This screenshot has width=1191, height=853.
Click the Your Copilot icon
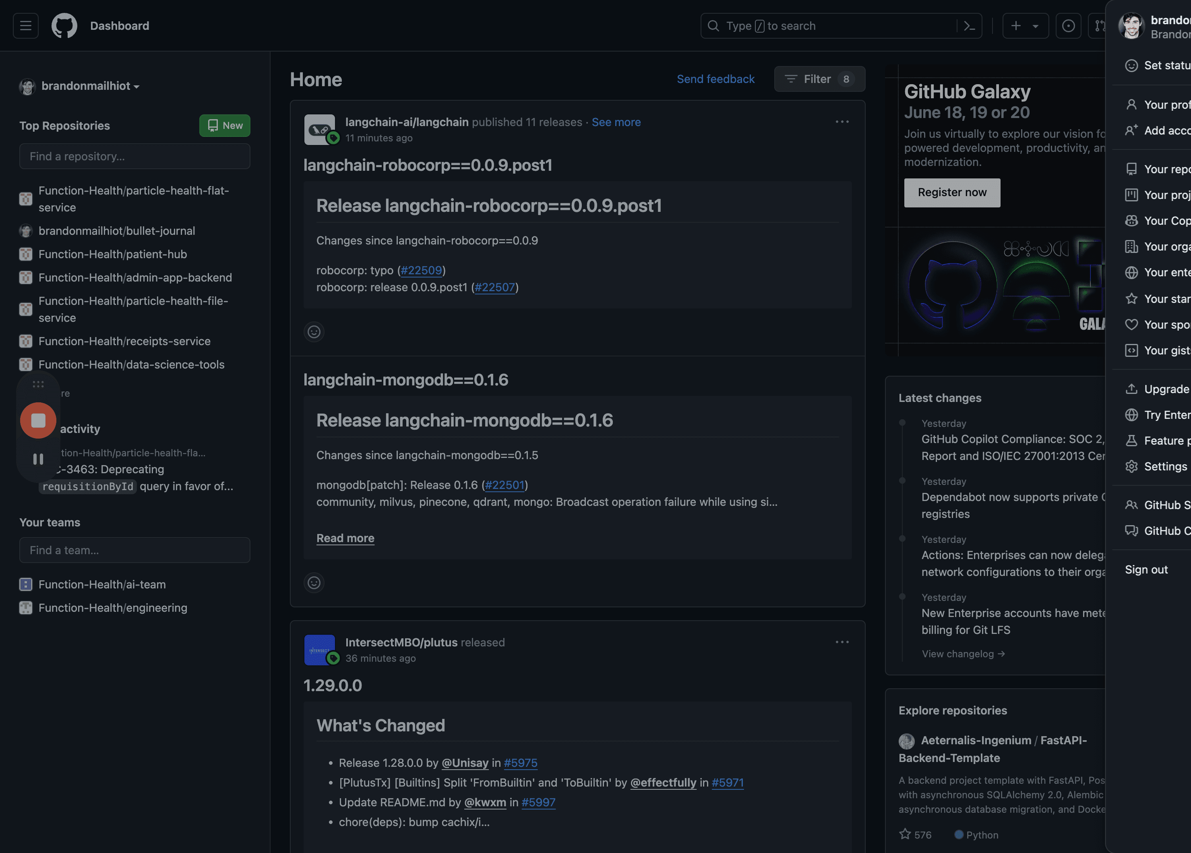(1131, 221)
